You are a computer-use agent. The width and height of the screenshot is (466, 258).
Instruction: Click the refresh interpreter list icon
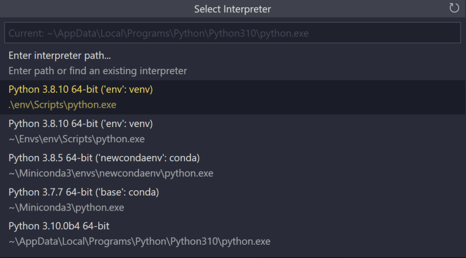tap(454, 8)
